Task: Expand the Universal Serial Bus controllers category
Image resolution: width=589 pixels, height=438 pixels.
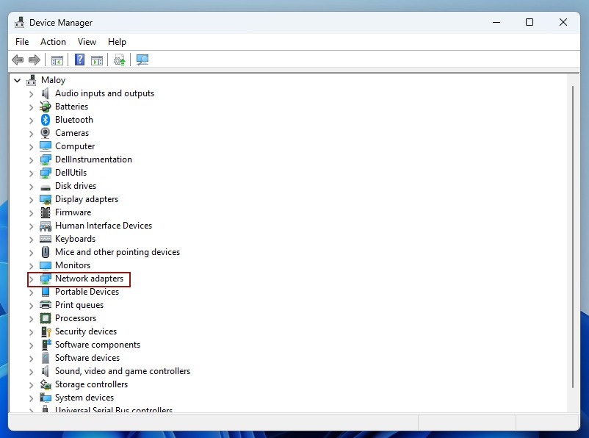Action: [30, 411]
